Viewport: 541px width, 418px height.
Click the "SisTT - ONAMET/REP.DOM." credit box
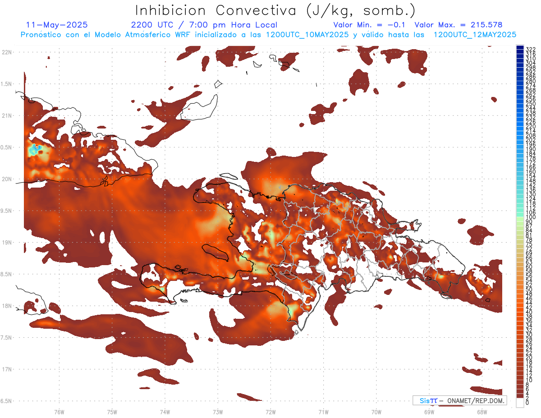pos(459,400)
